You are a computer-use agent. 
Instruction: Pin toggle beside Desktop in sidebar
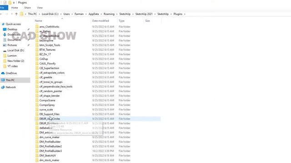click(28, 29)
